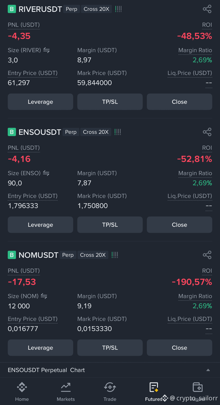Open the Markets tab icon

pyautogui.click(x=66, y=387)
